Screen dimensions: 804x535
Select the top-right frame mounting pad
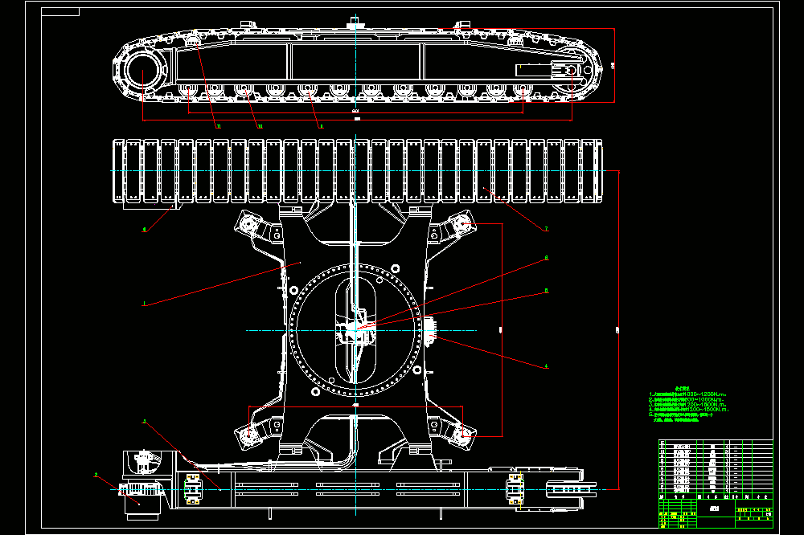pyautogui.click(x=460, y=224)
